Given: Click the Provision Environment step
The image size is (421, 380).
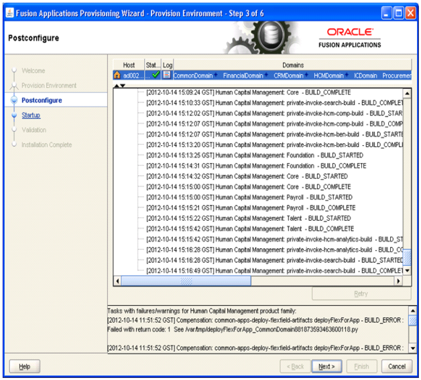Looking at the screenshot, I should 49,86.
